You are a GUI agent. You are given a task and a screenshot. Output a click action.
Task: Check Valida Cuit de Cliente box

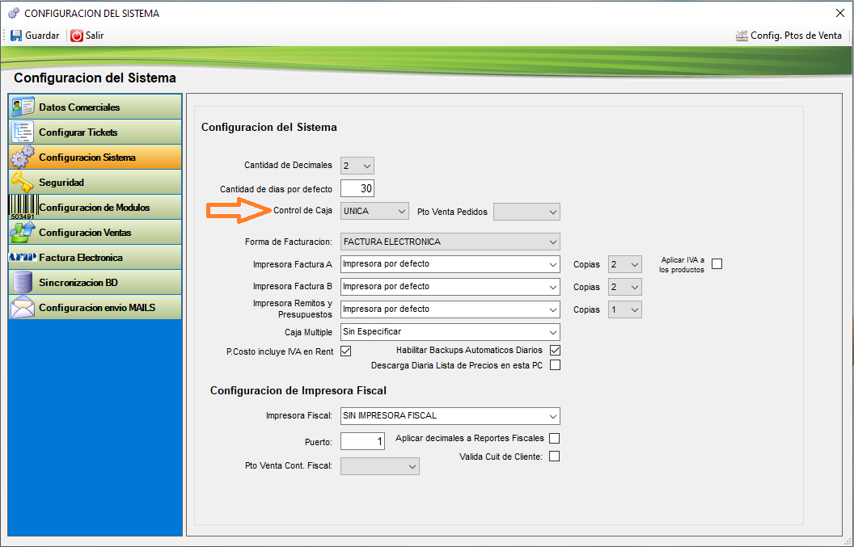pos(555,457)
